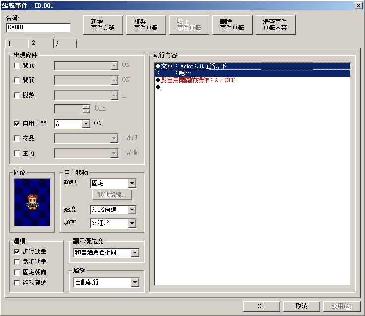Tick the 物品 condition checkbox
The height and width of the screenshot is (316, 365).
click(17, 138)
